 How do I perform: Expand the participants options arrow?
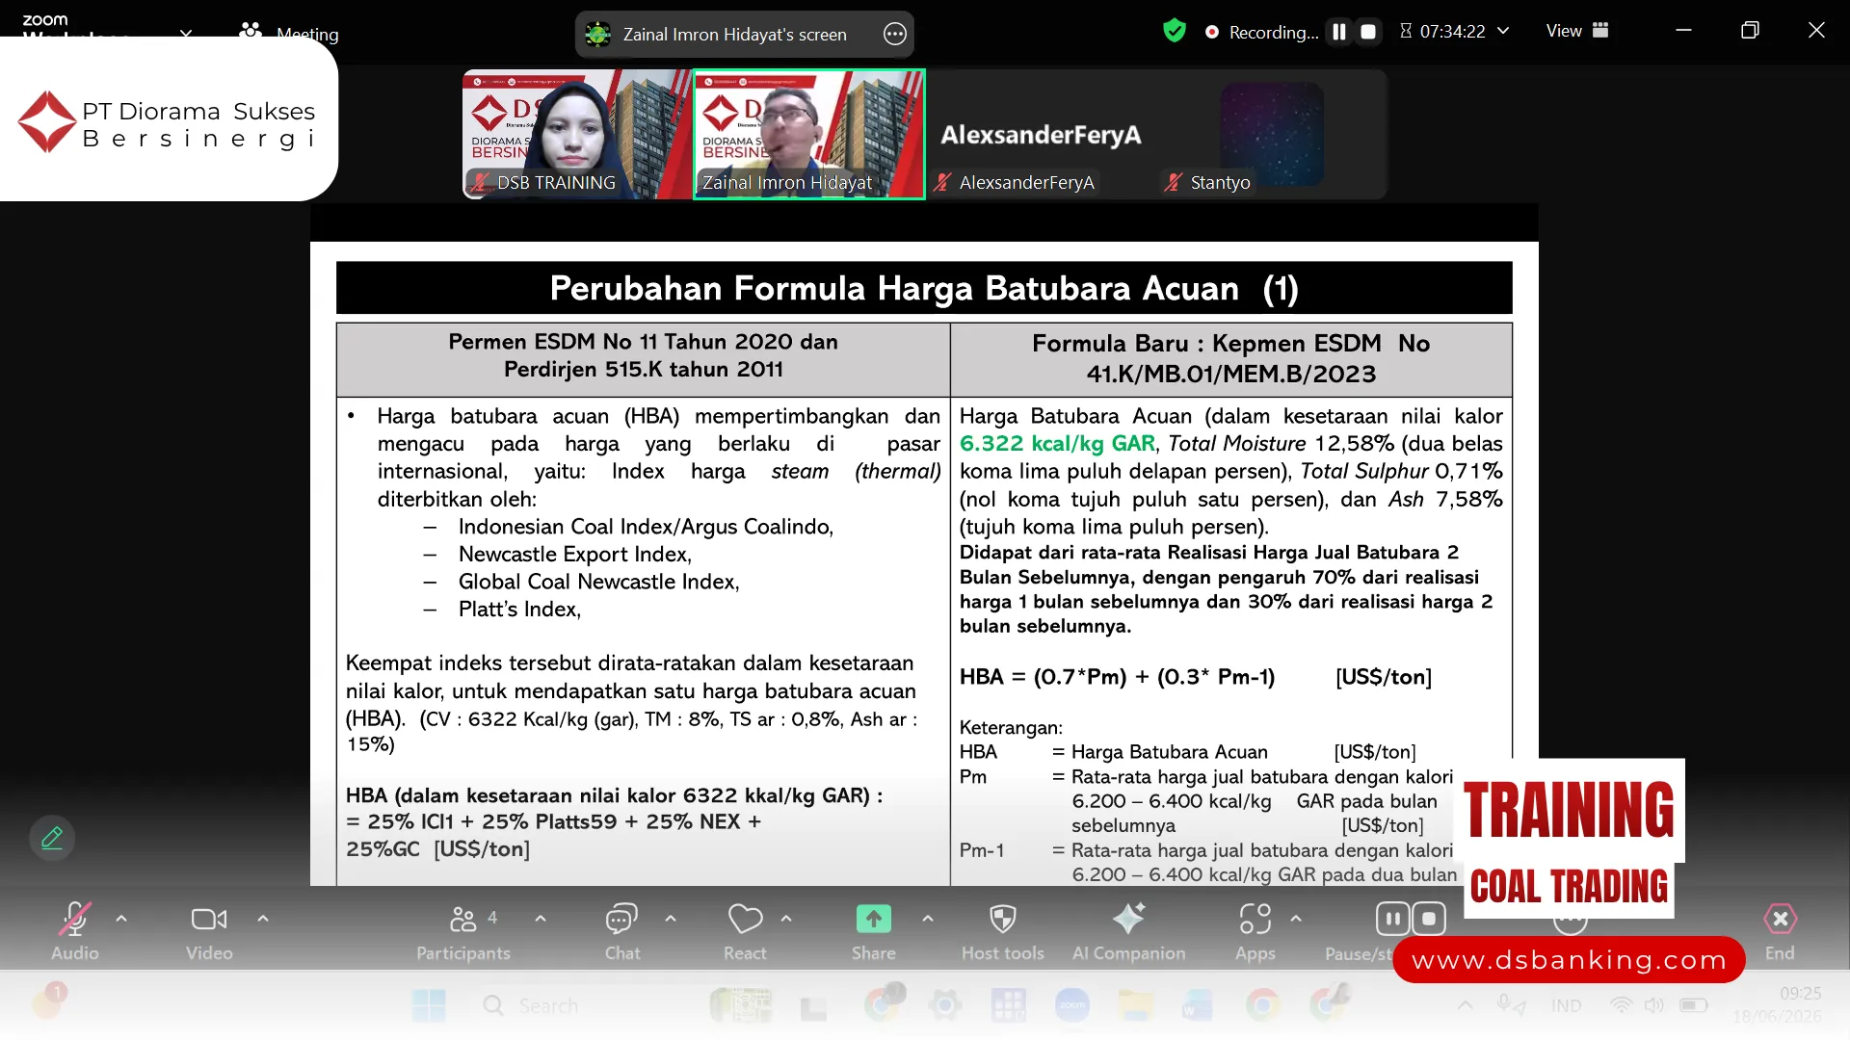(541, 919)
